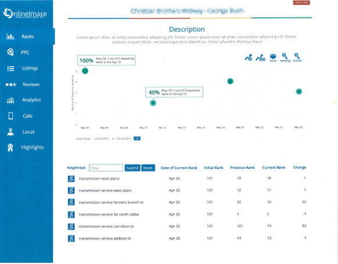Image resolution: width=338 pixels, height=264 pixels.
Task: Click the date range end date
Action: pyautogui.click(x=124, y=139)
